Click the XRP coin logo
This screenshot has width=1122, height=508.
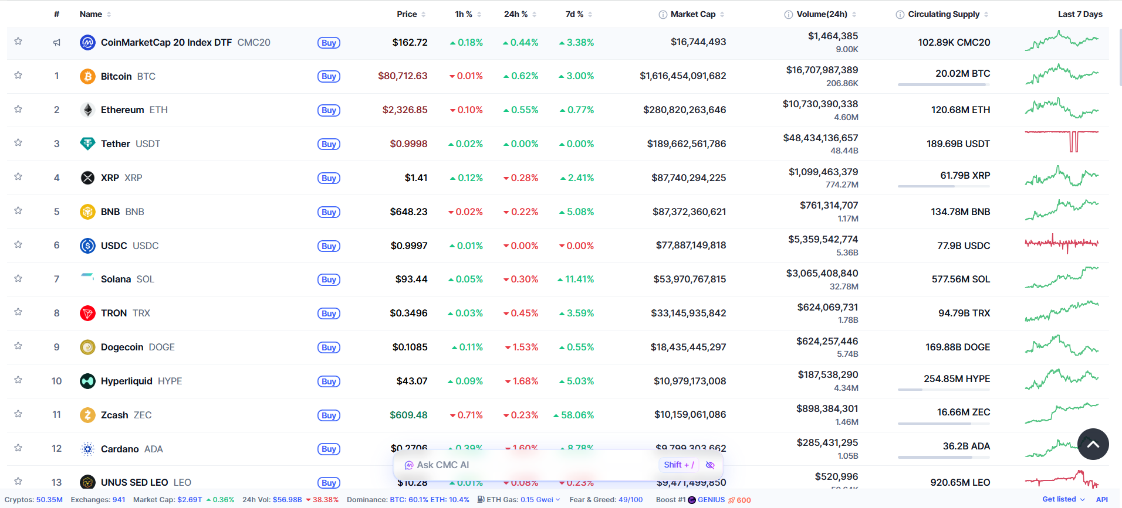coord(87,178)
